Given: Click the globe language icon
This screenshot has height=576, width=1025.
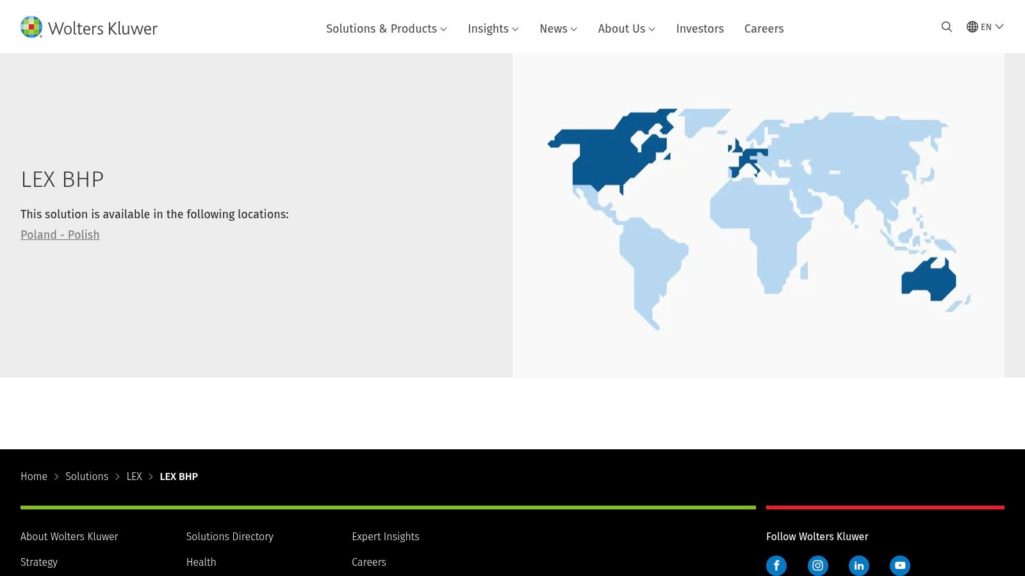Looking at the screenshot, I should (972, 27).
